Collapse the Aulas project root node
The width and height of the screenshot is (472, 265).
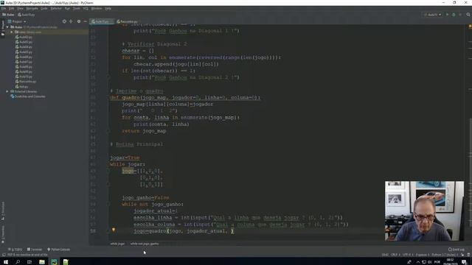7,27
